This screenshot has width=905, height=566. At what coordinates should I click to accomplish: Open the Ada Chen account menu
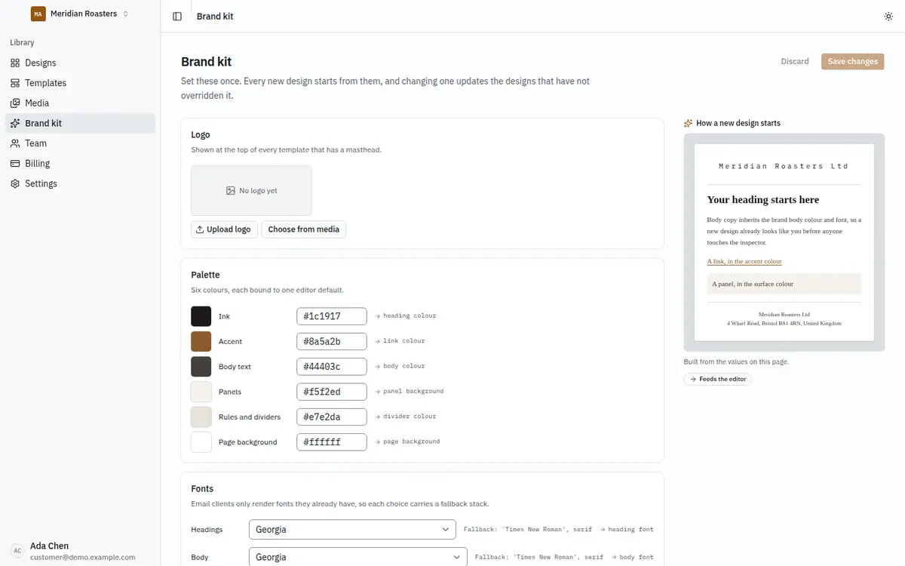click(x=80, y=551)
